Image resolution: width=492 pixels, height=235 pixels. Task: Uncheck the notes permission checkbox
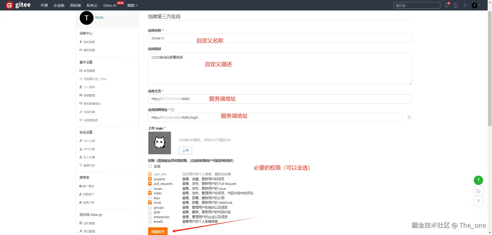point(150,193)
